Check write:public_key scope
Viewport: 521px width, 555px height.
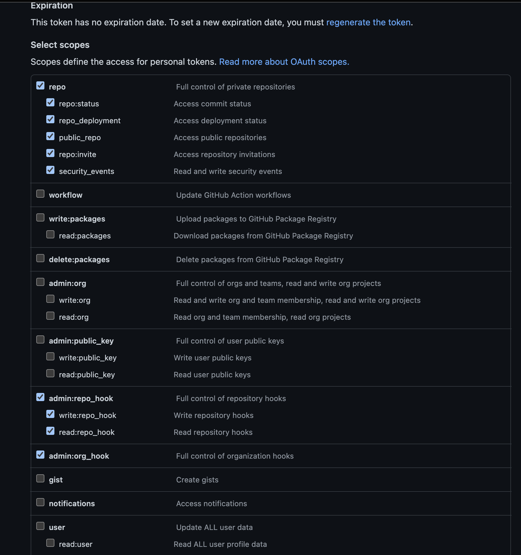pos(50,356)
